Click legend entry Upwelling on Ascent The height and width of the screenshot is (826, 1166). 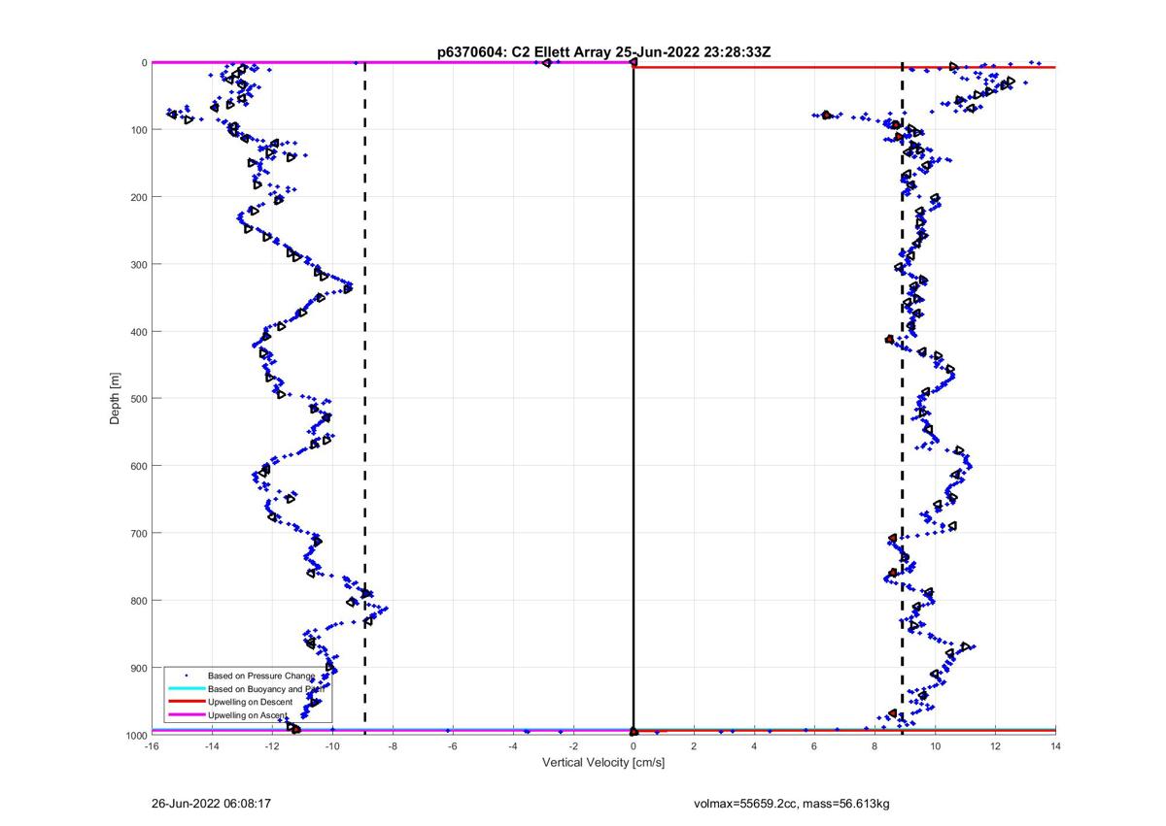click(x=248, y=715)
